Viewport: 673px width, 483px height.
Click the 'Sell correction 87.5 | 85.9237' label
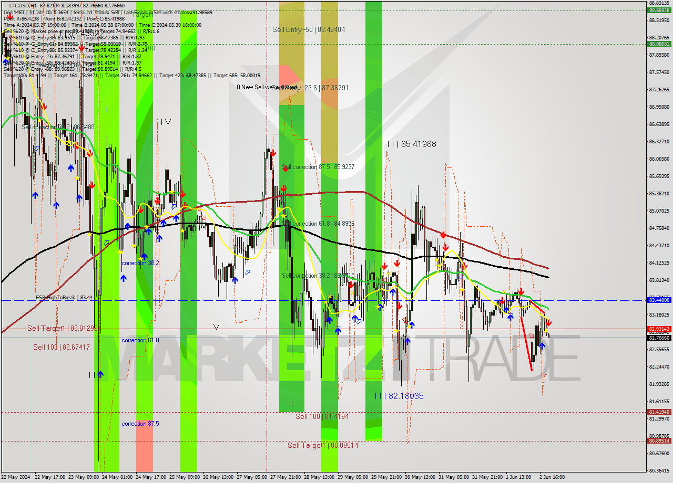[318, 167]
